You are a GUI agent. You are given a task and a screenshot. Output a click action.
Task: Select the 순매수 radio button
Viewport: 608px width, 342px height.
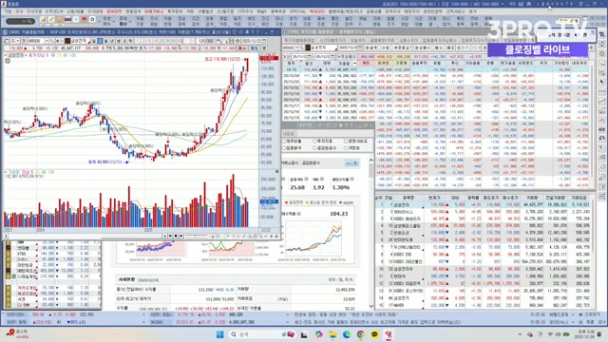416,47
